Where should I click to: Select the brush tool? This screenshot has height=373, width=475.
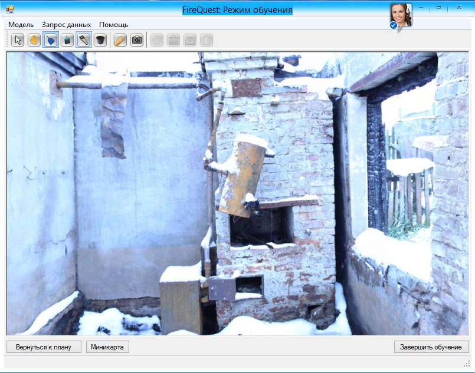point(67,40)
